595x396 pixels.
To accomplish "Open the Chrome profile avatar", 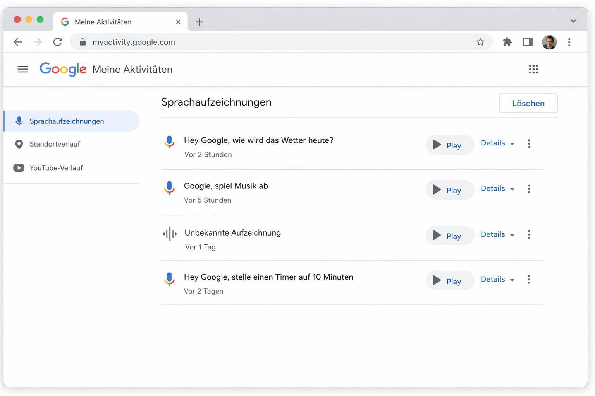I will point(549,42).
